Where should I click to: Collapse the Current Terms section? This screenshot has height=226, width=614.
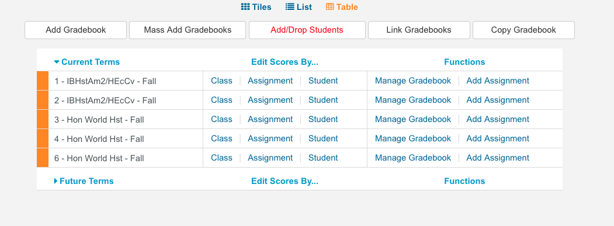tap(87, 62)
